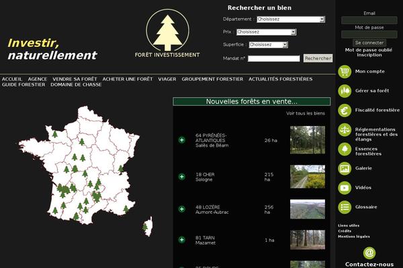Open the Agence menu item
The width and height of the screenshot is (403, 268).
coord(38,79)
